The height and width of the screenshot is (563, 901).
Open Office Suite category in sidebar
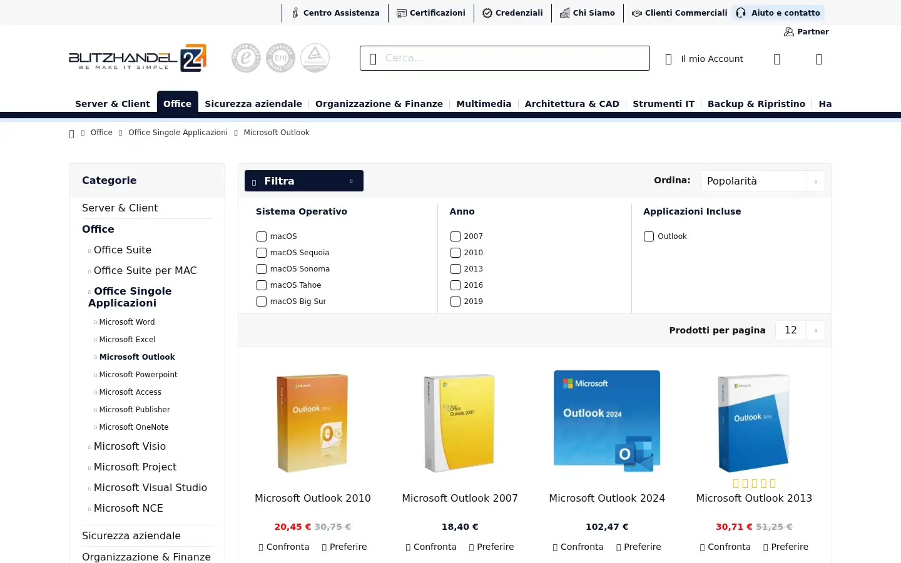point(123,250)
